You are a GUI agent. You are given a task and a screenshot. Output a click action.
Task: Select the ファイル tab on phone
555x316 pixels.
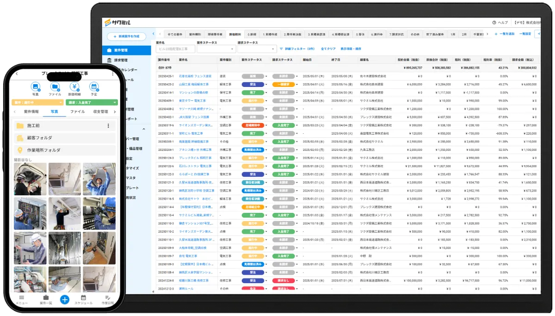[x=77, y=112]
